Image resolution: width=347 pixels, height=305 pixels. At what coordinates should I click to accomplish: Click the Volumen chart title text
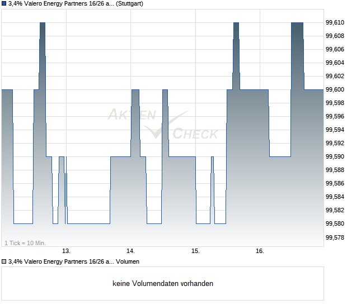click(x=74, y=261)
